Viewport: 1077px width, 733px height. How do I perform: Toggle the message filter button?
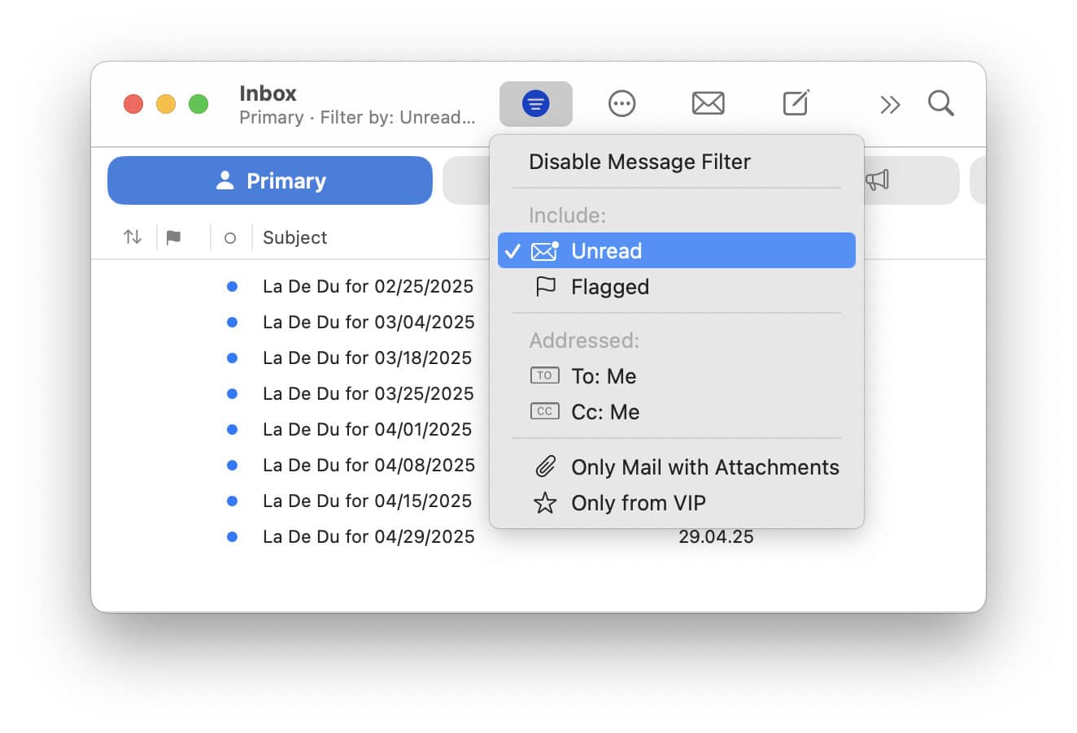(x=536, y=104)
